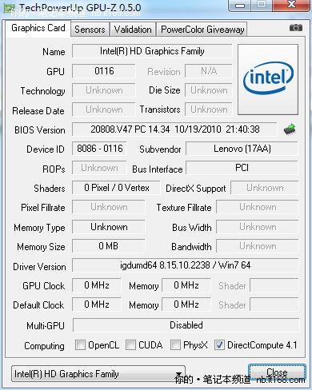Click the Technology Unknown field
Screen dimensions: 312x390
pos(104,90)
